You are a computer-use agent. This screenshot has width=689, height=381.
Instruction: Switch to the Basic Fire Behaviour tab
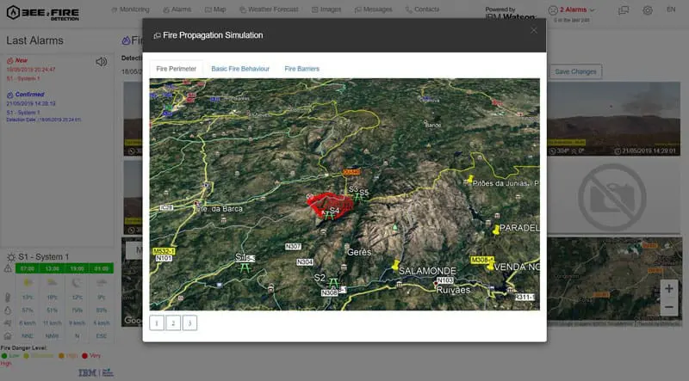point(240,68)
